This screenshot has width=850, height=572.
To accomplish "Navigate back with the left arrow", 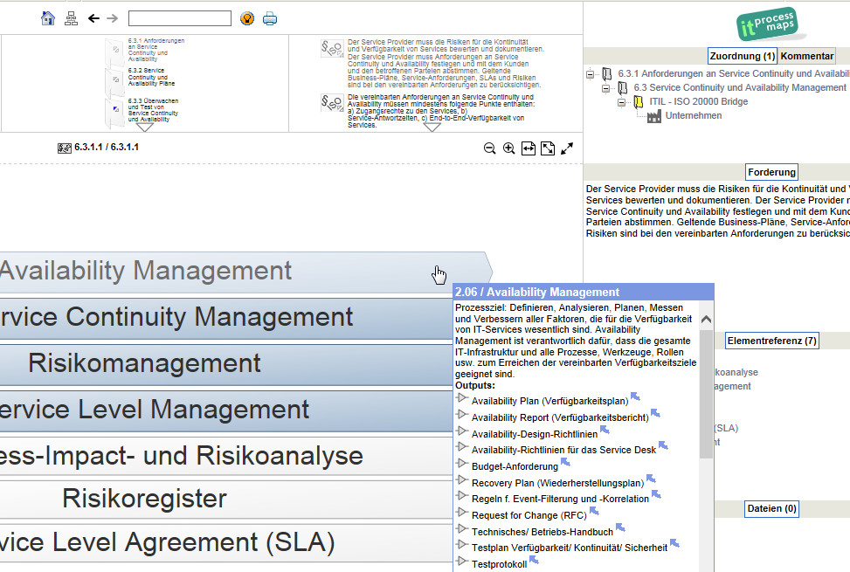I will [93, 18].
